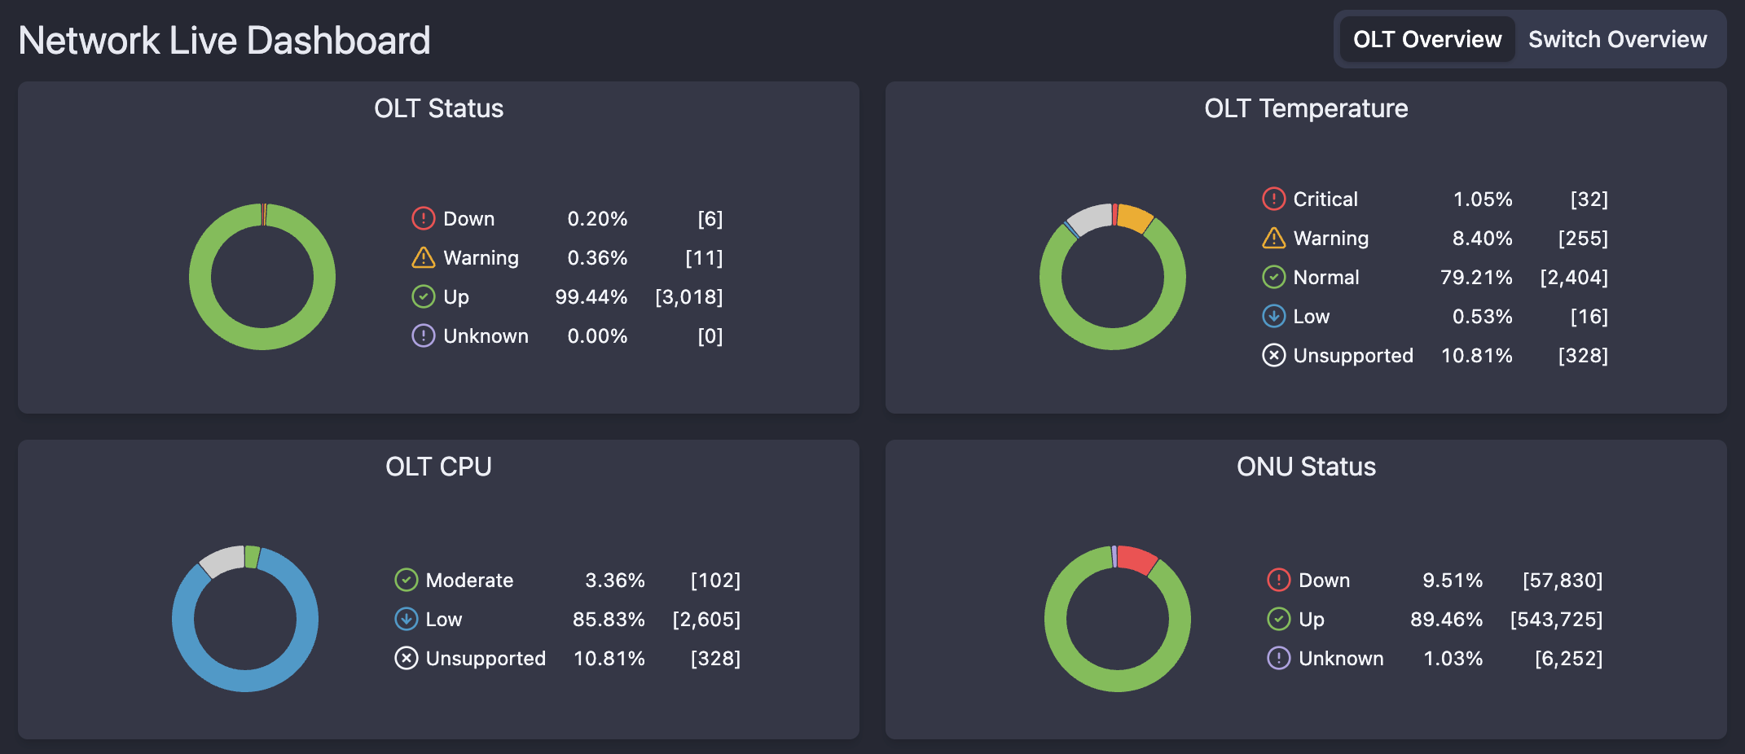Click the Network Live Dashboard title
This screenshot has width=1745, height=754.
(224, 39)
